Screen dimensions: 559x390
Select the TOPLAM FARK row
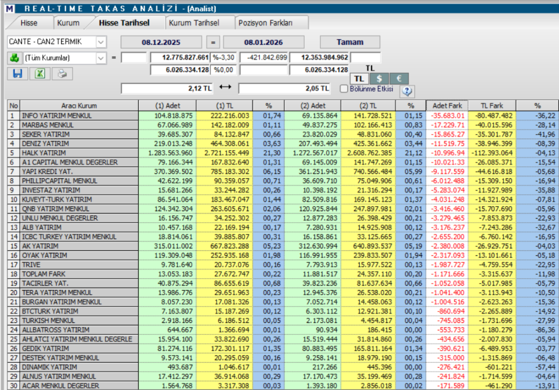coord(283,274)
